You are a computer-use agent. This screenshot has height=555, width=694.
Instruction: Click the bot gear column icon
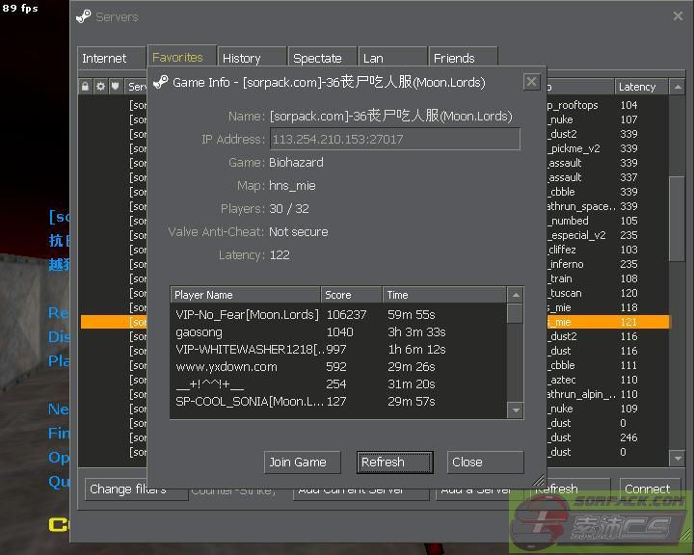100,87
